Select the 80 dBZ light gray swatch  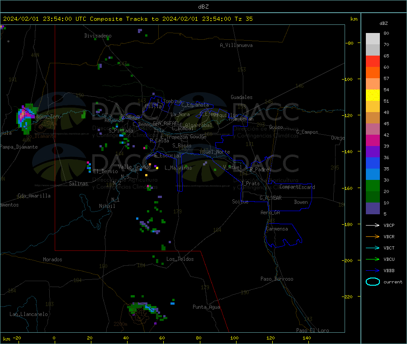tap(373, 39)
